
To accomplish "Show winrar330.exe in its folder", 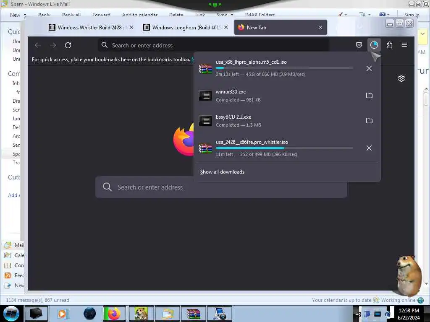I will 369,96.
